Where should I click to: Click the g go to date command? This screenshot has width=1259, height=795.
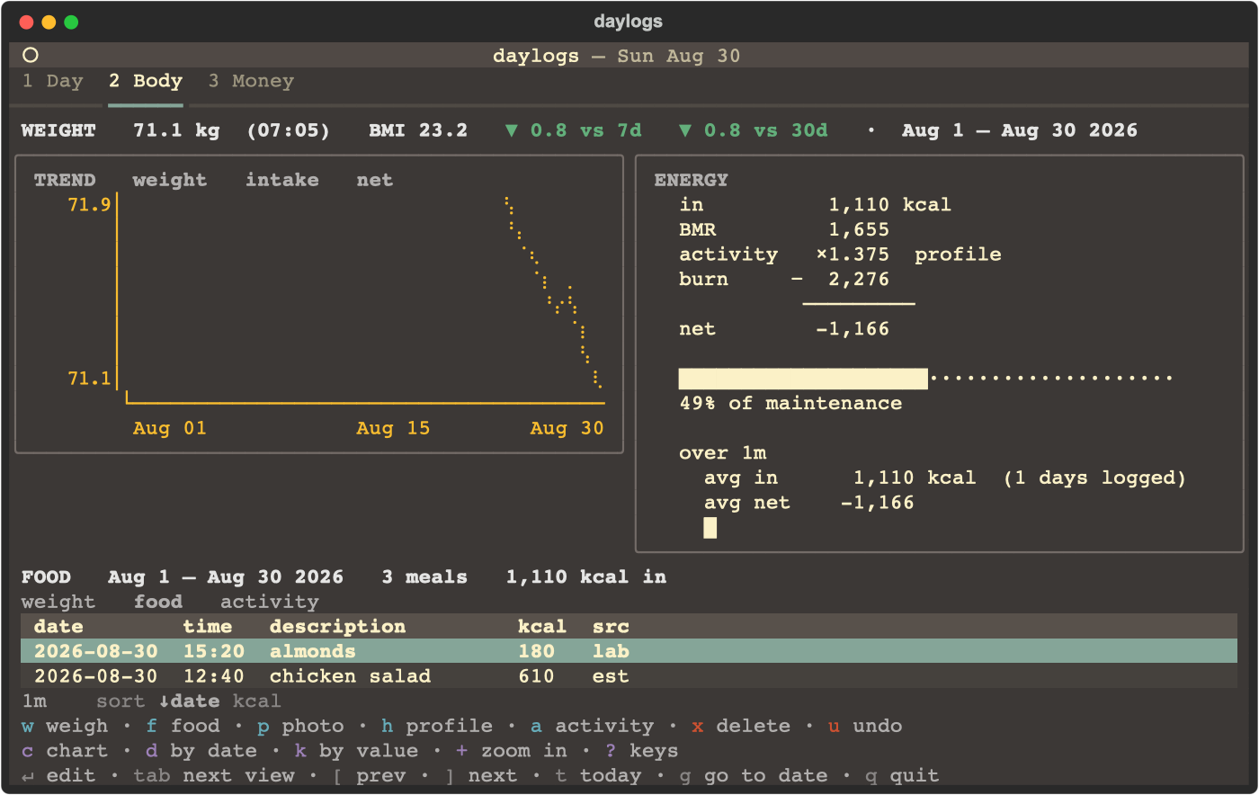(754, 775)
